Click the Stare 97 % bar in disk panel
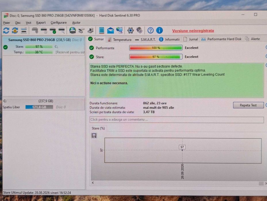This screenshot has height=201, width=267. click(39, 47)
